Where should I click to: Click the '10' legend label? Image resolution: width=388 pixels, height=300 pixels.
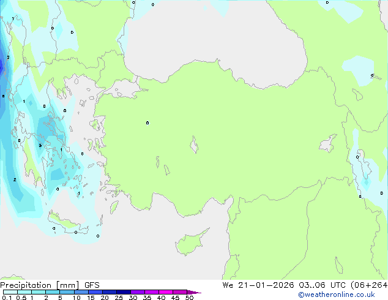tap(76, 298)
